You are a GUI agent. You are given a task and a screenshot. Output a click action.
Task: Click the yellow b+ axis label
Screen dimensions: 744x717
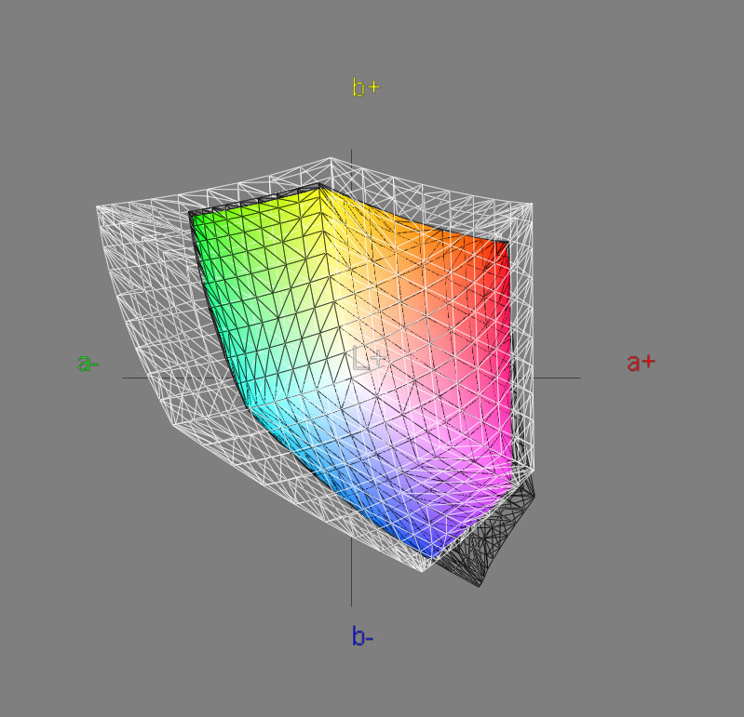point(366,87)
